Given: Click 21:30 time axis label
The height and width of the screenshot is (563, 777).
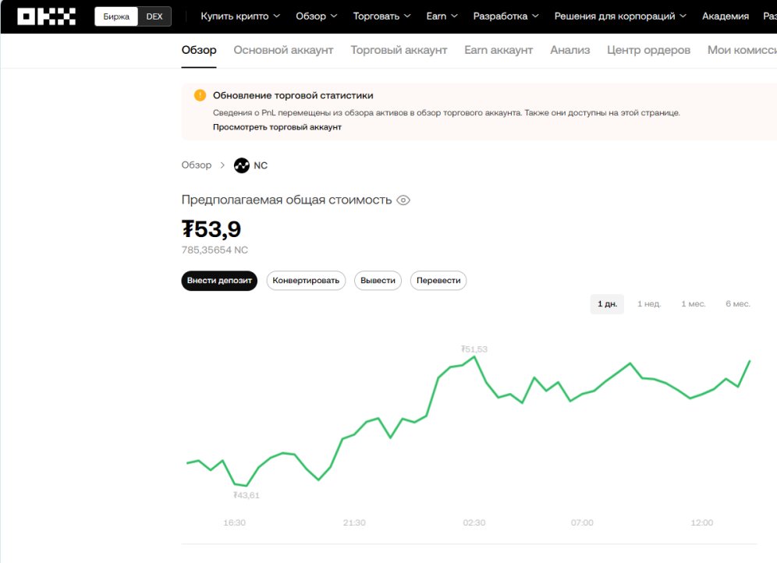Looking at the screenshot, I should pyautogui.click(x=354, y=523).
